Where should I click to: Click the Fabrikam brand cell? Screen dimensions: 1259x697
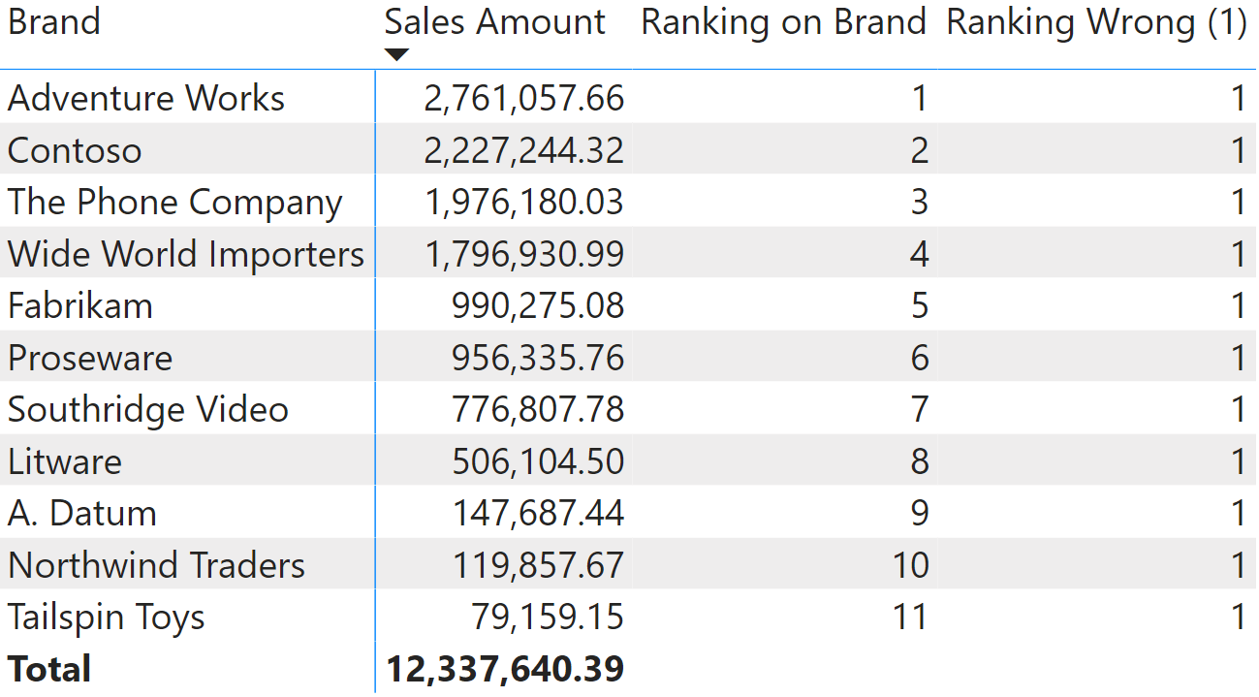pyautogui.click(x=80, y=306)
